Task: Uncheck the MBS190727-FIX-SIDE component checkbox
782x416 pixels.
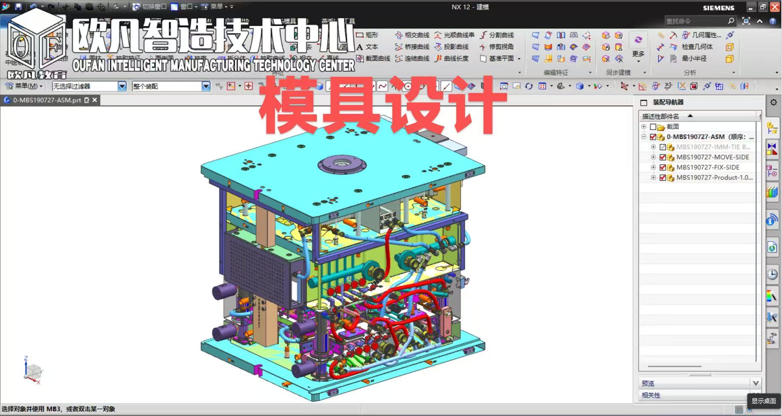Action: 663,168
